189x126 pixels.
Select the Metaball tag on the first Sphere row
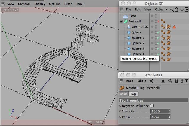[169, 32]
